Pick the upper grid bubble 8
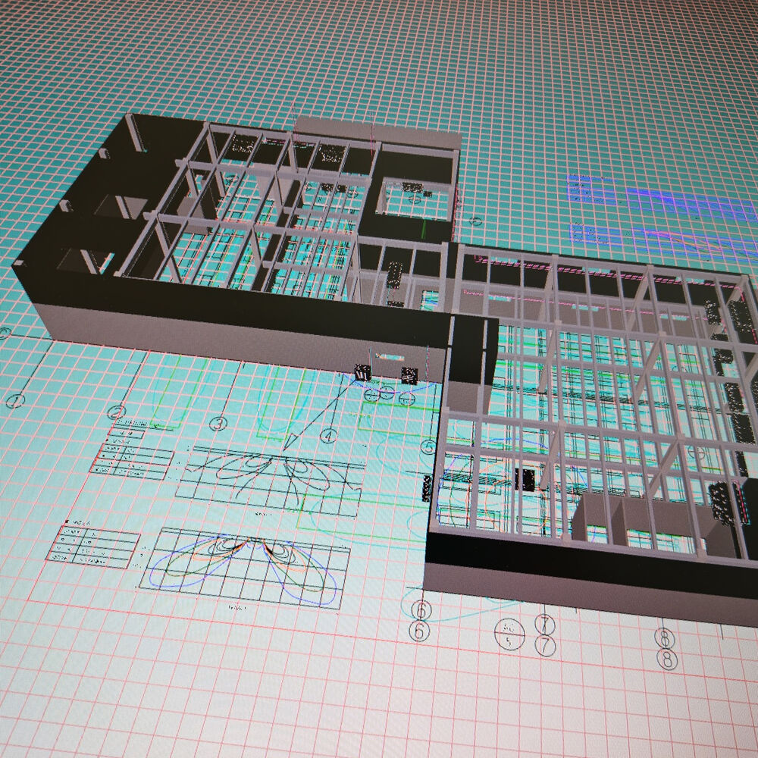 pos(665,638)
